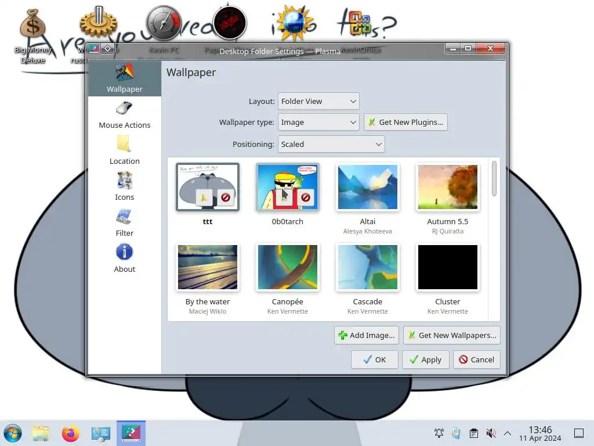Click the blue document tray icon
Viewport: 594px width, 446px height.
click(x=457, y=433)
